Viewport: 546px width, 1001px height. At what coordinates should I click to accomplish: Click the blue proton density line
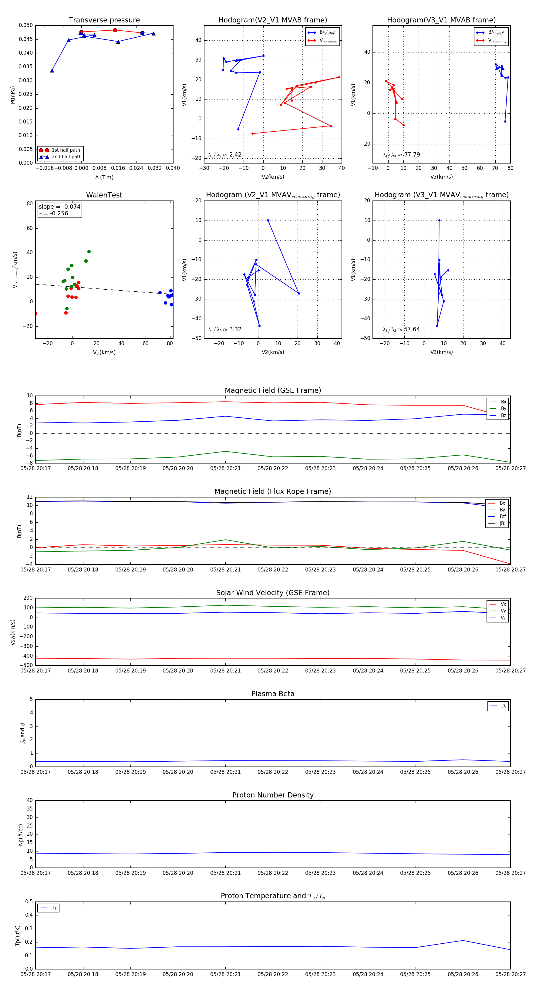click(273, 853)
